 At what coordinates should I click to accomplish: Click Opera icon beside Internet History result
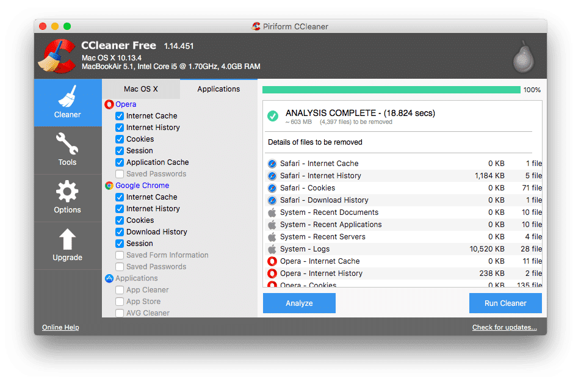272,274
